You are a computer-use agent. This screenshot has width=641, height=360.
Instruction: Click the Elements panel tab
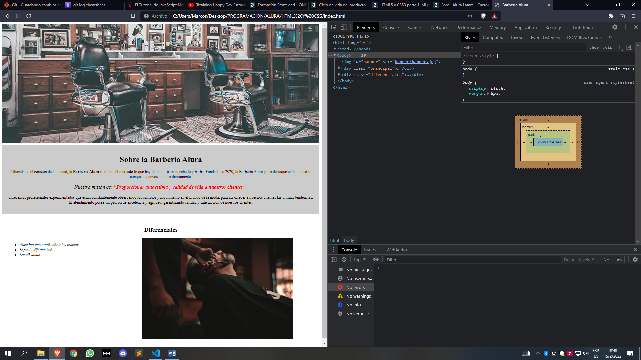pyautogui.click(x=366, y=27)
